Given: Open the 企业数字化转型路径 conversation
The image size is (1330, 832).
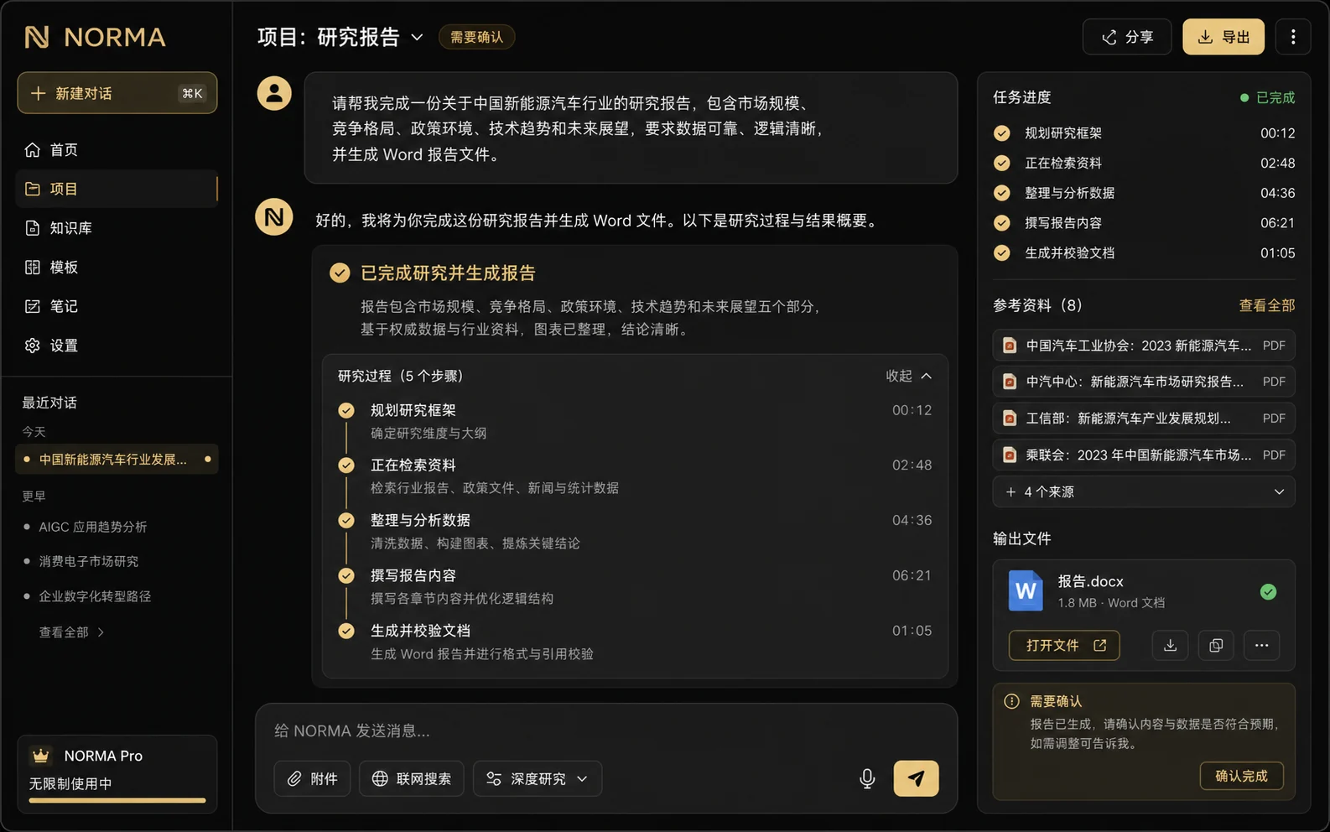Looking at the screenshot, I should tap(95, 596).
